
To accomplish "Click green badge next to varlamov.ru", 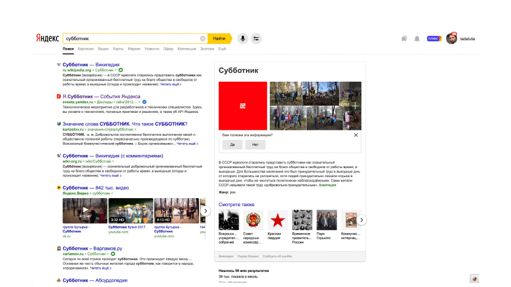I will (113, 254).
